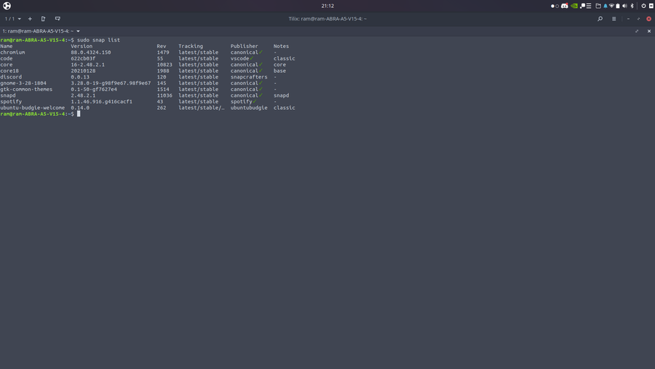655x369 pixels.
Task: Click spotify package name
Action: click(11, 102)
